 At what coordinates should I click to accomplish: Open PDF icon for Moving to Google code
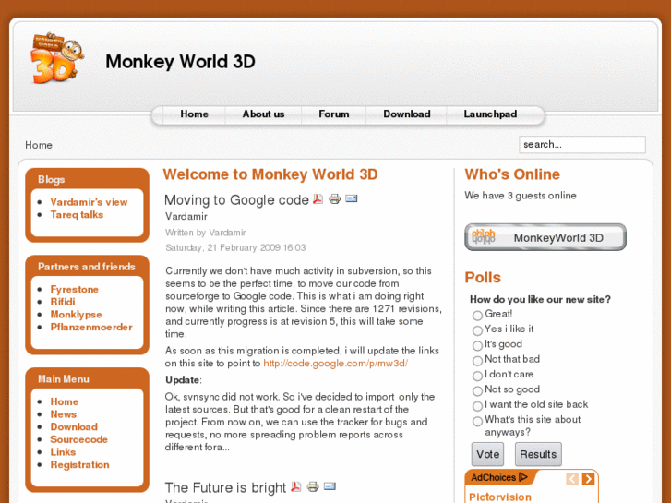click(318, 199)
